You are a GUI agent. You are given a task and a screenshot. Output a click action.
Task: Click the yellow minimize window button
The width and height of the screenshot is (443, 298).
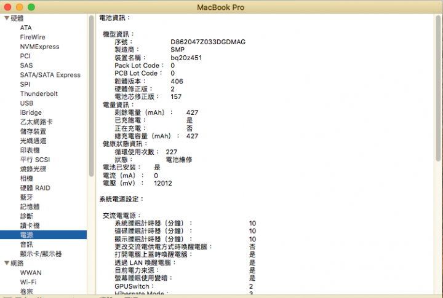point(20,7)
